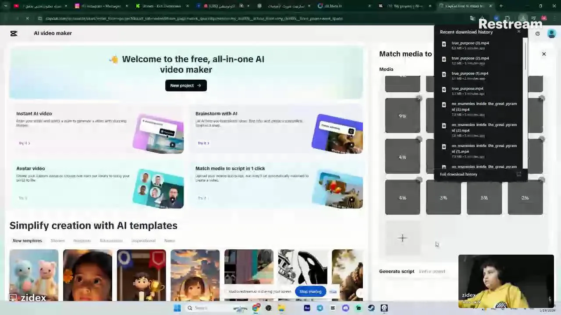
Task: Hide the screen sharing notification bar
Action: 333,291
